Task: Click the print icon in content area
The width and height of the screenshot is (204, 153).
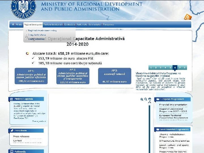Action: [150, 99]
